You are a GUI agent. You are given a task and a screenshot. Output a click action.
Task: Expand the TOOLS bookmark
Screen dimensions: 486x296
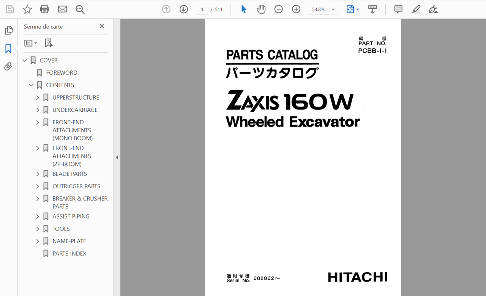[x=38, y=229]
